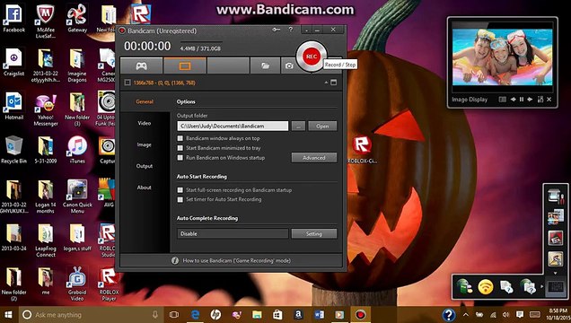The height and width of the screenshot is (323, 571).
Task: Open Image Display gadget settings icon
Action: pos(540,100)
